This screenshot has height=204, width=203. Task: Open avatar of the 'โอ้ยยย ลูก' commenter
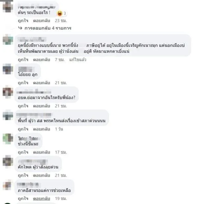point(8,69)
